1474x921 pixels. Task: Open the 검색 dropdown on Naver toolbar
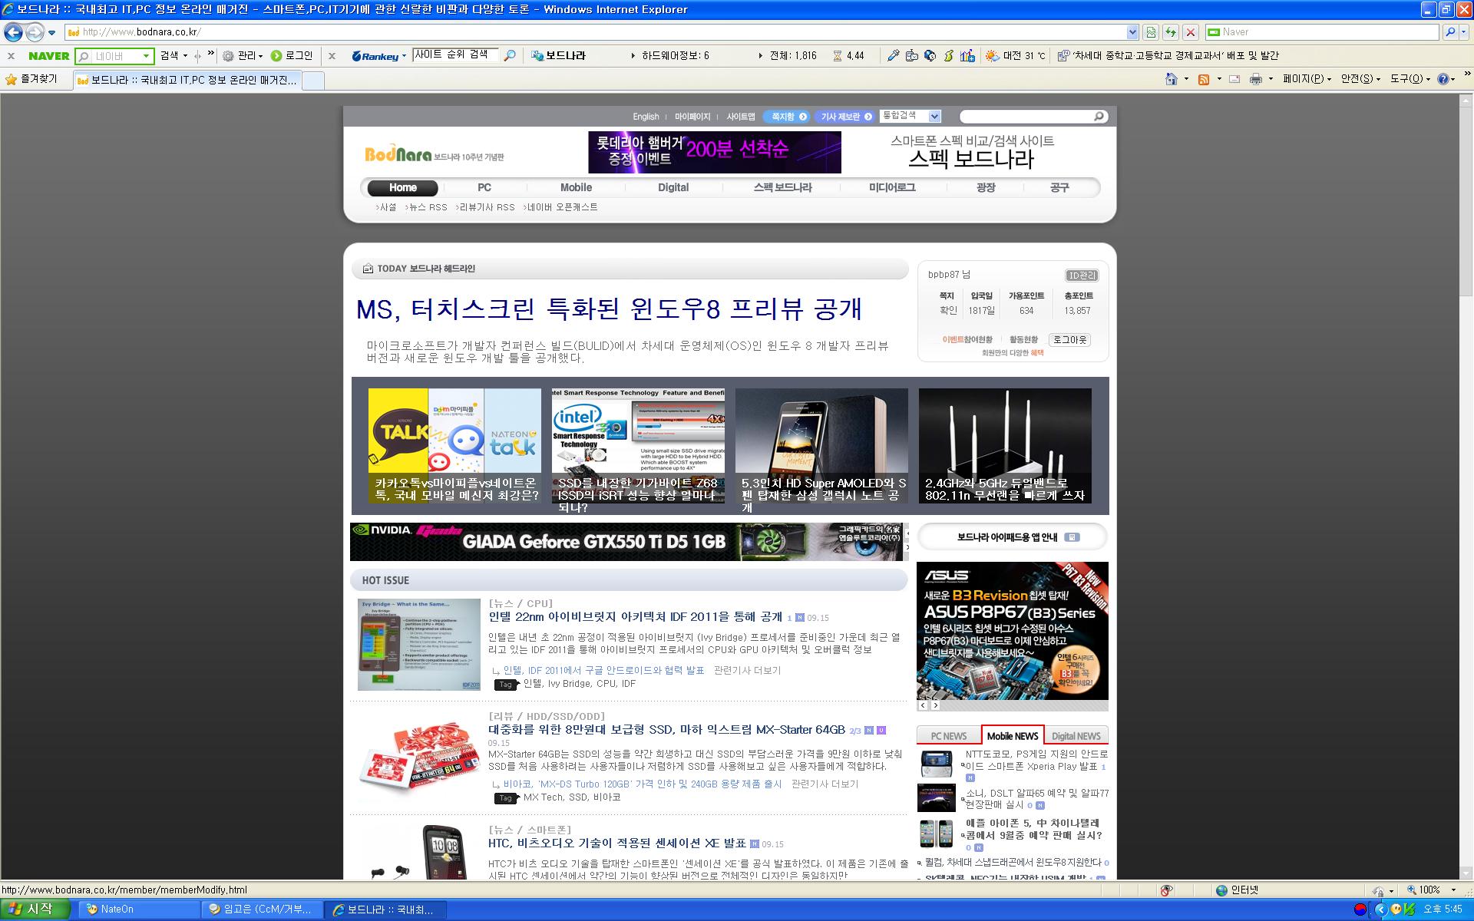[174, 55]
